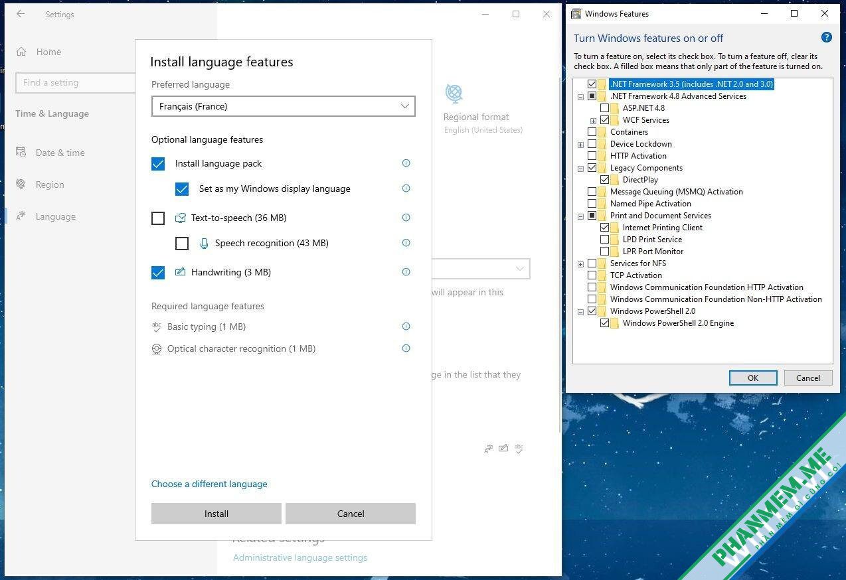Uncheck Internet Printing Client
The image size is (846, 580).
tap(604, 228)
